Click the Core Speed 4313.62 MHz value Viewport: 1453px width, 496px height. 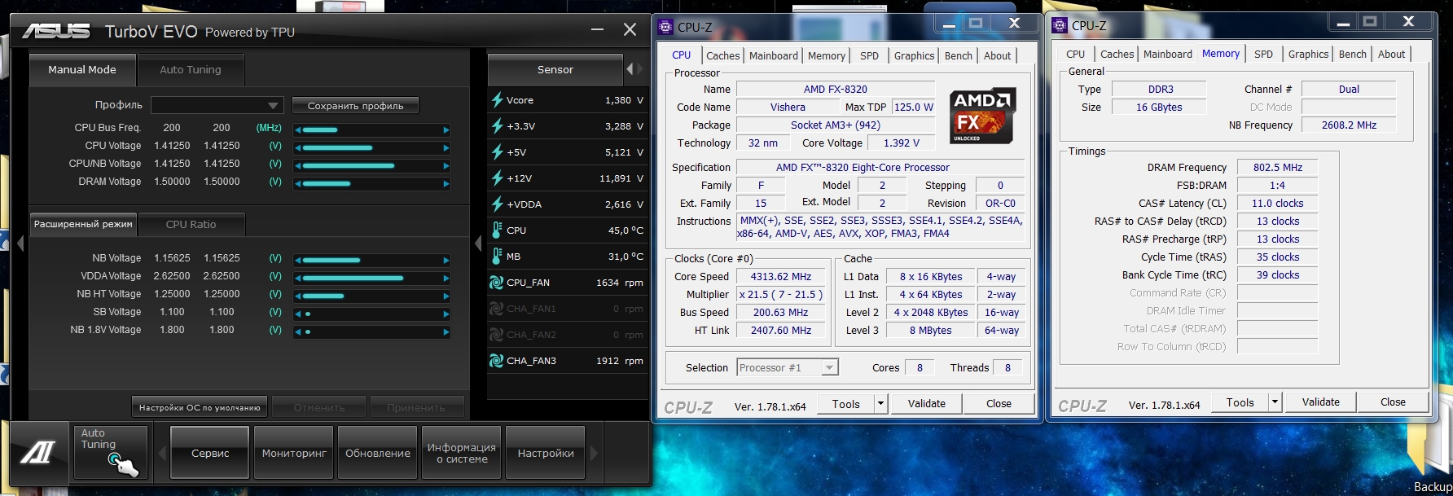click(781, 277)
